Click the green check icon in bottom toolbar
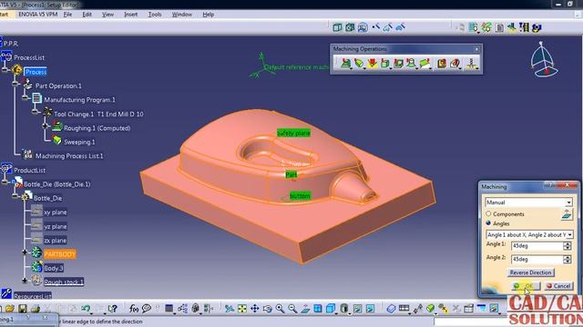 coord(431,309)
